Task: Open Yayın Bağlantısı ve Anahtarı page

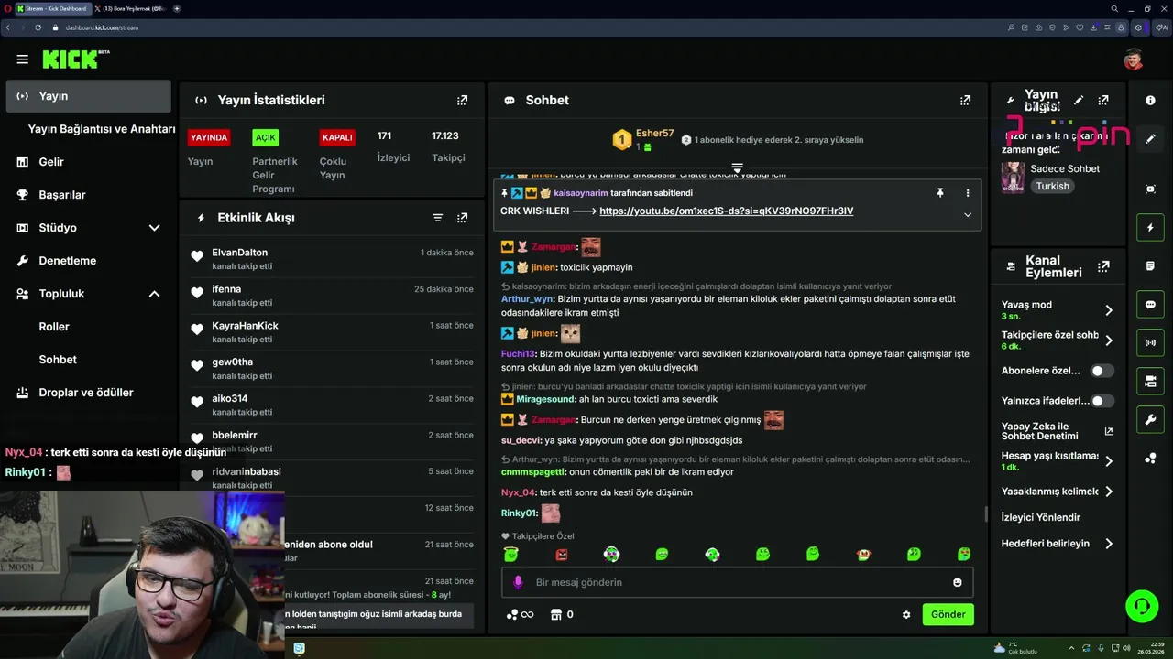Action: tap(101, 129)
